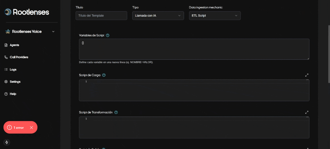Show help tooltip for Script de Carga
The width and height of the screenshot is (330, 149).
[104, 75]
